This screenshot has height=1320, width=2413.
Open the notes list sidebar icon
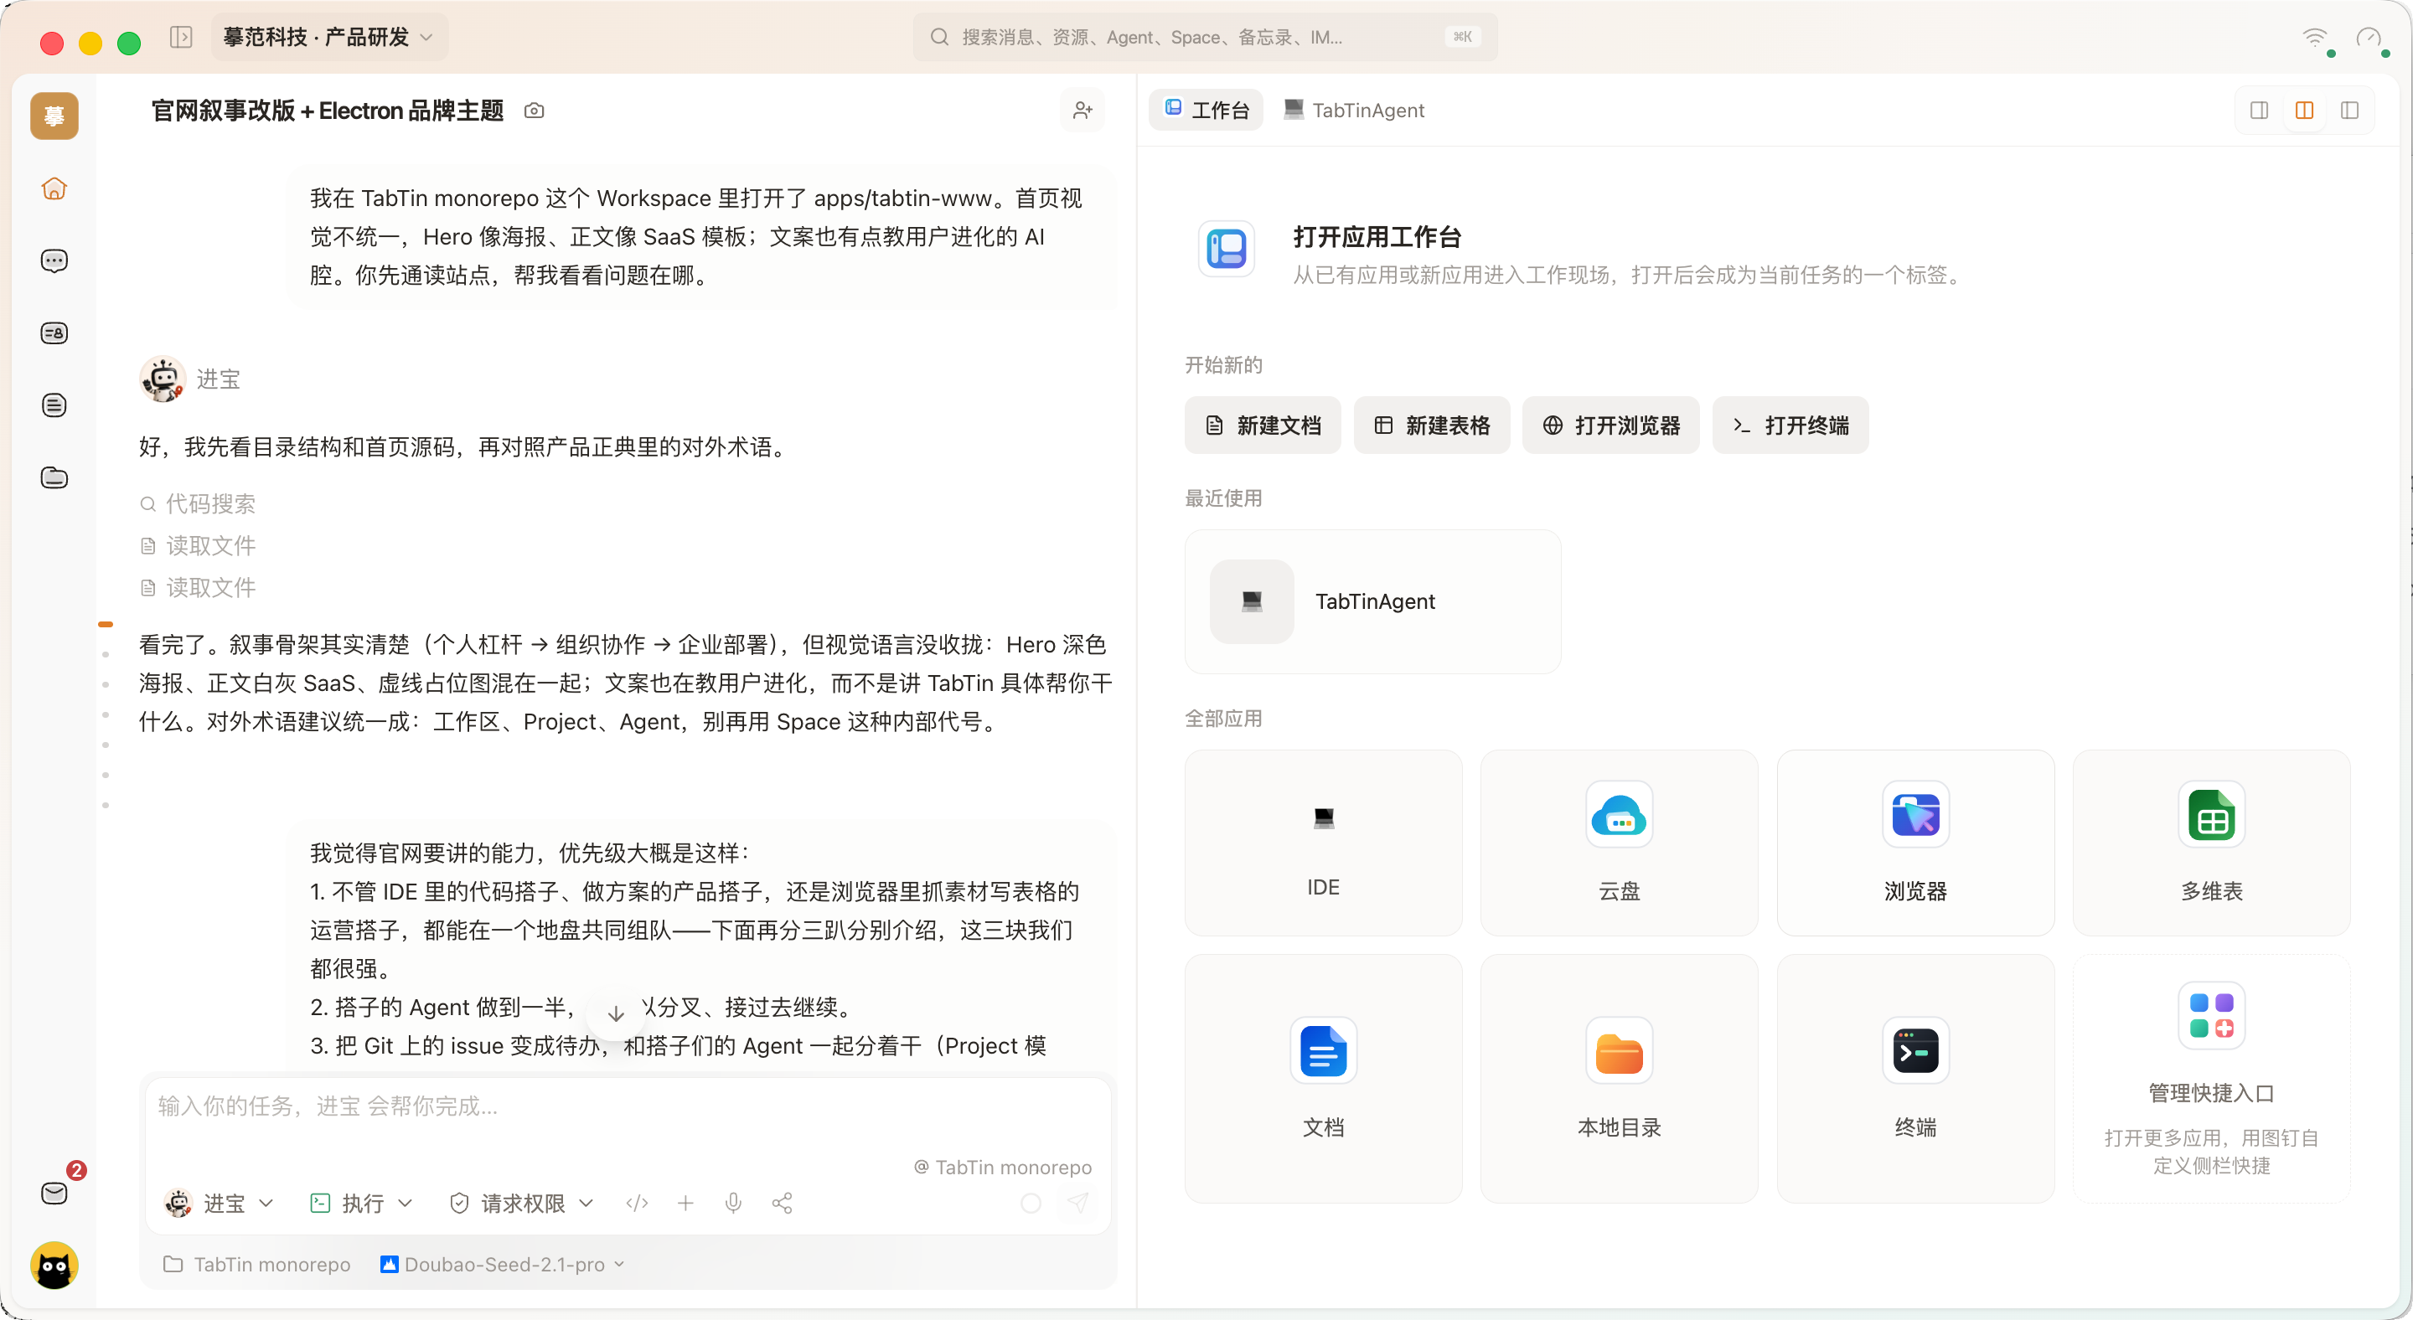tap(54, 405)
